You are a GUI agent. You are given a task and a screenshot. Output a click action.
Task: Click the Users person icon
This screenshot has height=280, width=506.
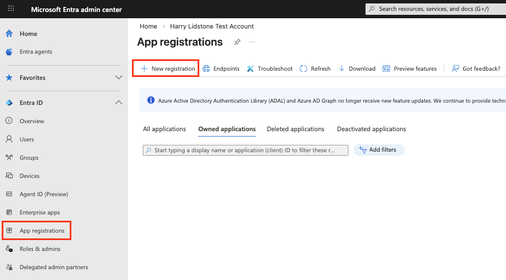click(9, 139)
